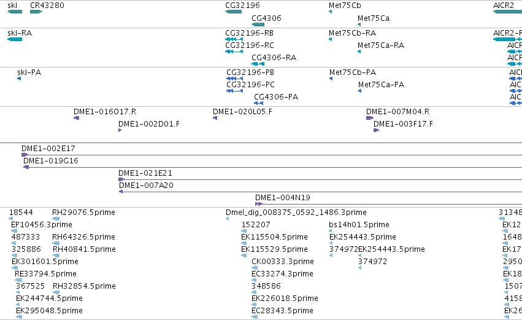
Task: Click the EK295048.5prime label
Action: point(49,311)
